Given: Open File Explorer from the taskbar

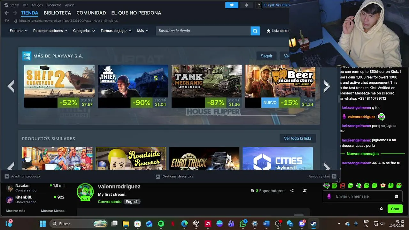Looking at the screenshot, I should [126, 224].
